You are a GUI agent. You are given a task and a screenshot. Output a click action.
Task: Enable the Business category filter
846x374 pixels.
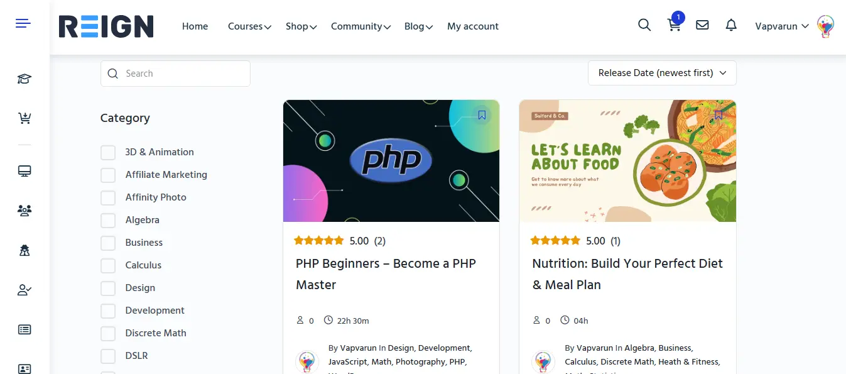click(x=108, y=243)
